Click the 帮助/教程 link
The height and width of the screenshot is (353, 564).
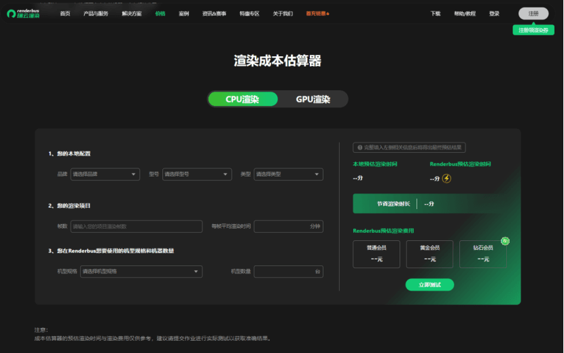[465, 14]
